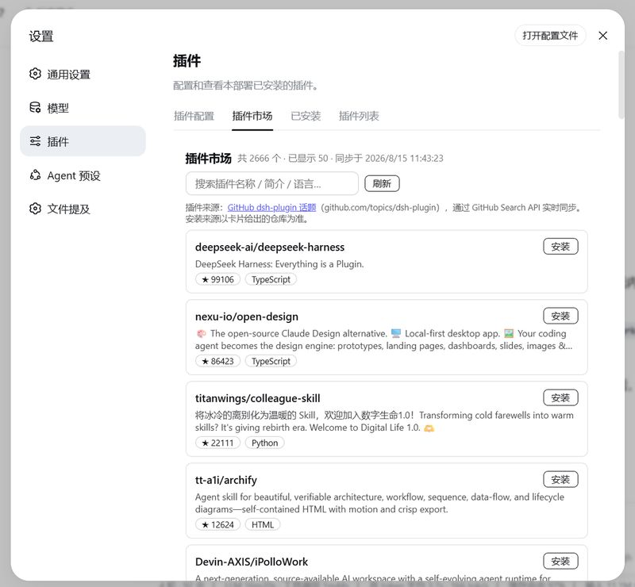
Task: Click the 插件市场 section heading
Action: [208, 159]
